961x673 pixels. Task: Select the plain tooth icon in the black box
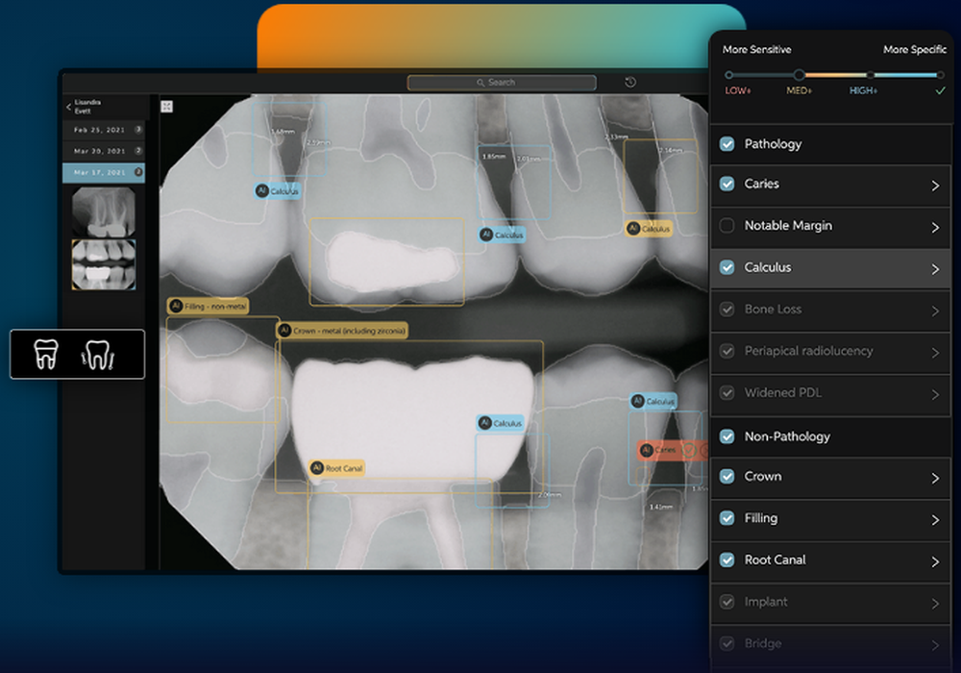coord(46,354)
